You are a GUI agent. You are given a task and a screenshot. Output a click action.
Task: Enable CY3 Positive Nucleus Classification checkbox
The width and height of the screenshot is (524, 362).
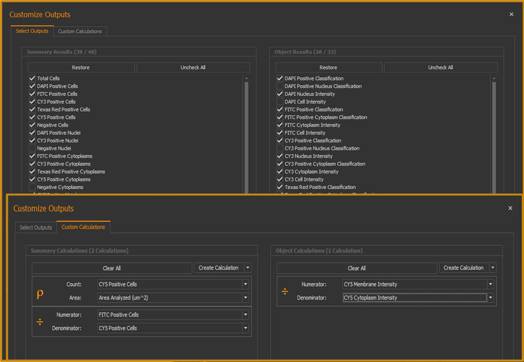280,148
